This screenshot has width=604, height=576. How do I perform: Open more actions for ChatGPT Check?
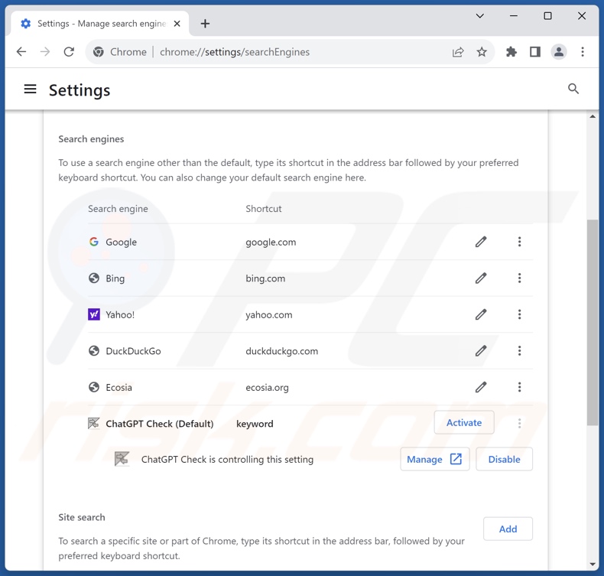(519, 423)
